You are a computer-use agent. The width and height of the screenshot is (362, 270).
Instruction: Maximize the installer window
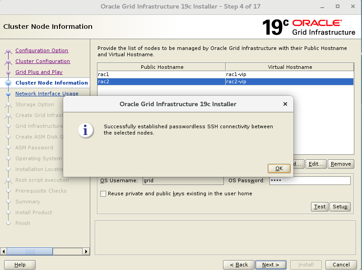(x=338, y=6)
